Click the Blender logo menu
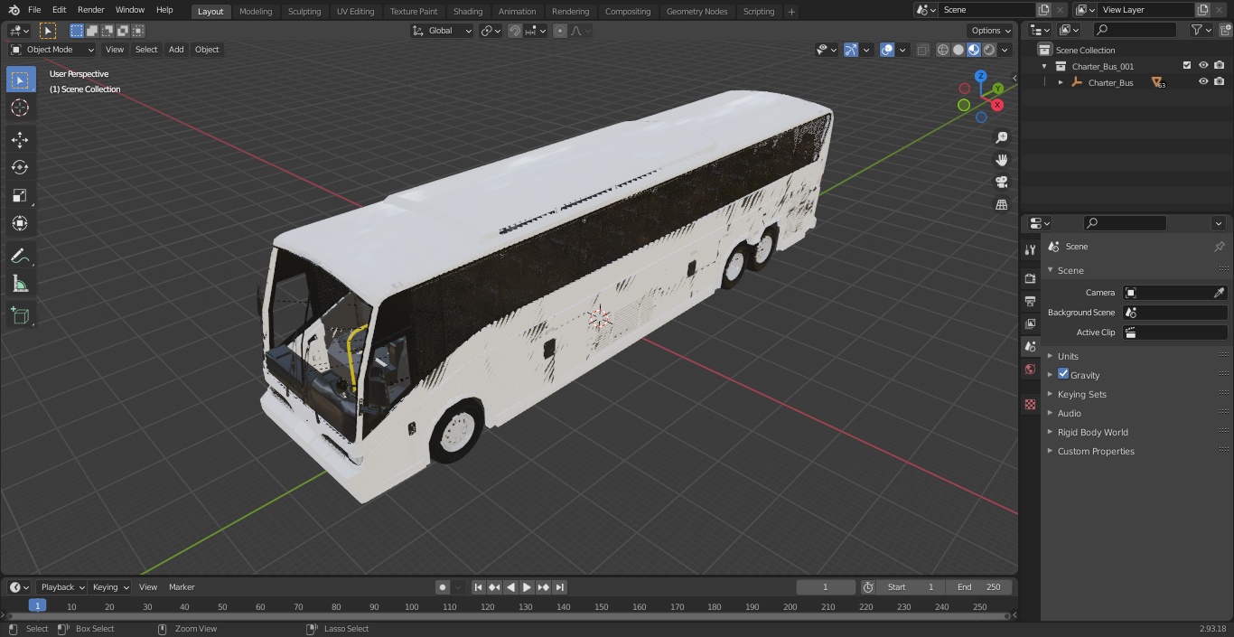The height and width of the screenshot is (637, 1234). click(x=14, y=10)
